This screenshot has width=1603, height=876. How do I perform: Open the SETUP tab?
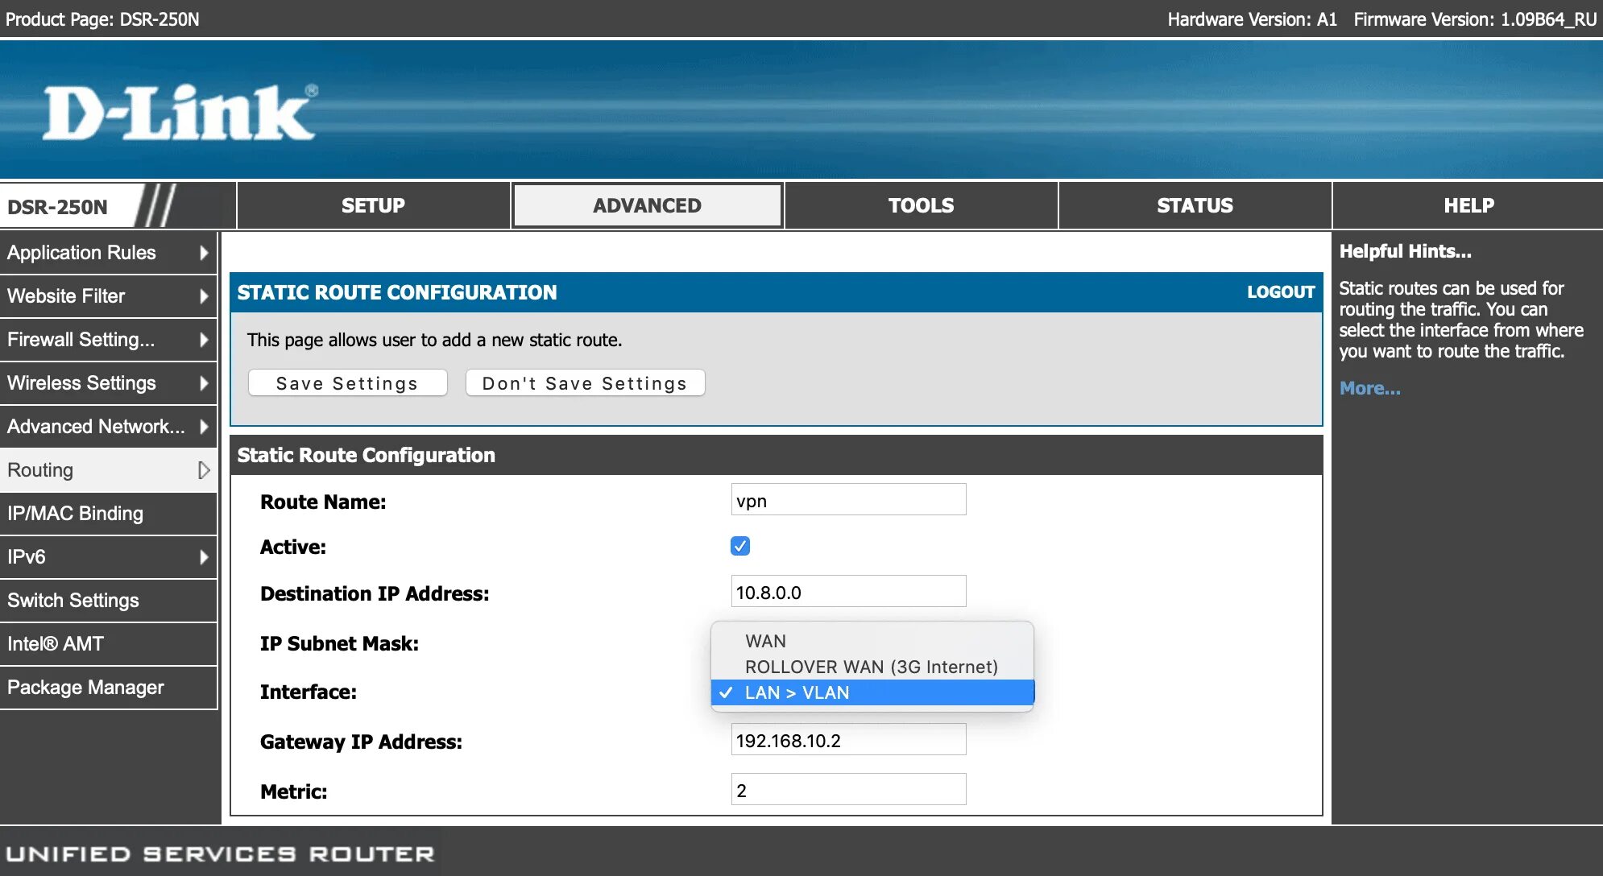[x=373, y=205]
